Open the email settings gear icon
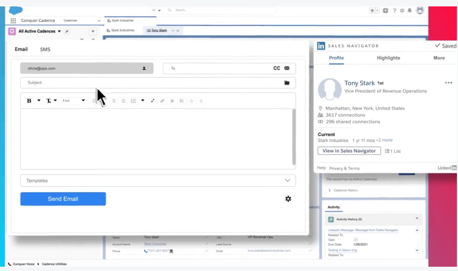Viewport: 458px width, 271px height. 288,199
